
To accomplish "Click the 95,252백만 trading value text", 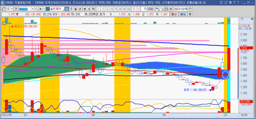I will click(91, 14).
